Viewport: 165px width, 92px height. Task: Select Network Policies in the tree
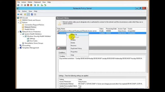(x=30, y=27)
